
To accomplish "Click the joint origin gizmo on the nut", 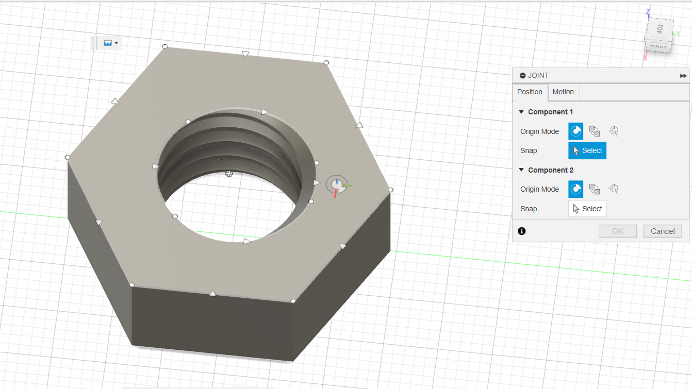I will [x=336, y=184].
